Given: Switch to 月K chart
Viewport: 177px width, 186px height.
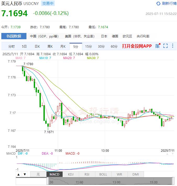Looking at the screenshot, I should coord(63,47).
